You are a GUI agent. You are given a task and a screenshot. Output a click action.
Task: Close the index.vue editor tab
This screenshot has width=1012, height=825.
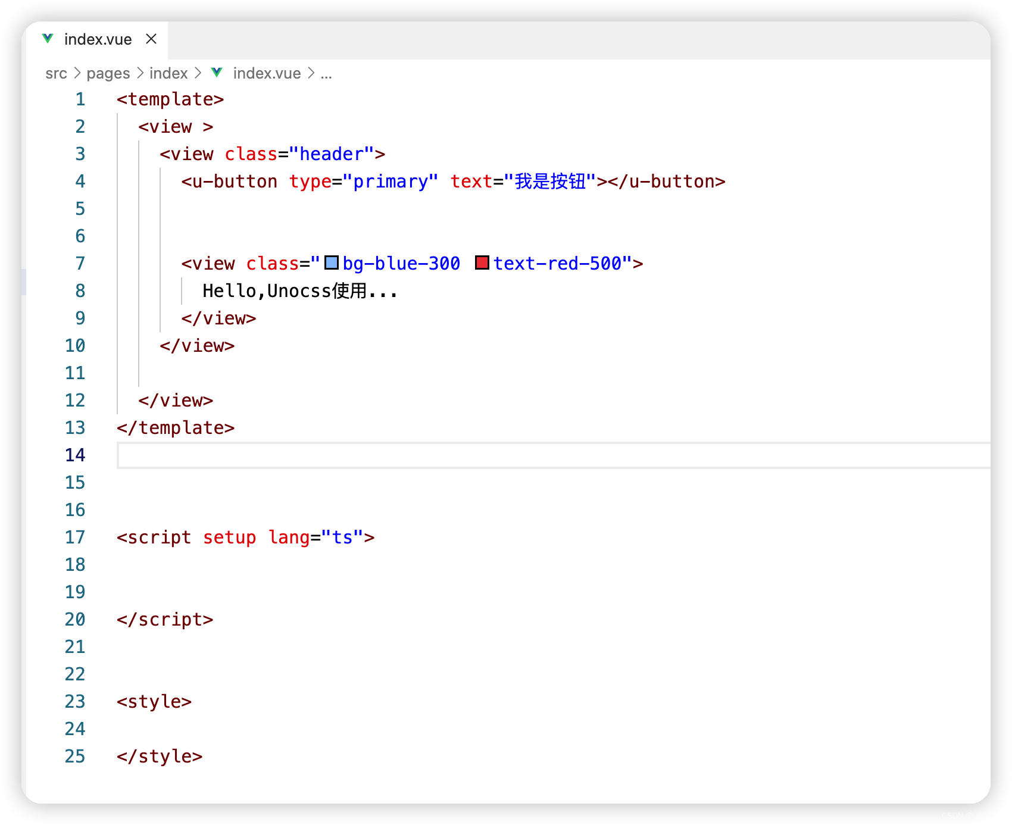click(x=151, y=39)
